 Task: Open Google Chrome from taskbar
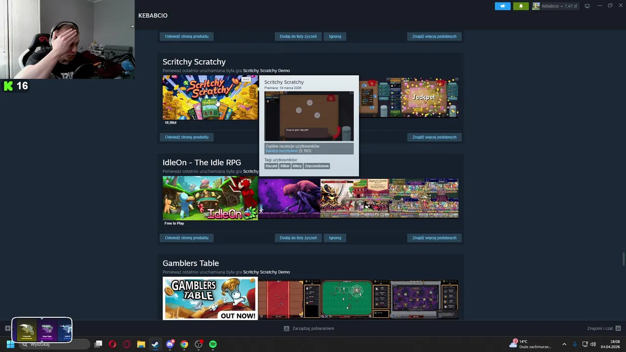(x=184, y=344)
